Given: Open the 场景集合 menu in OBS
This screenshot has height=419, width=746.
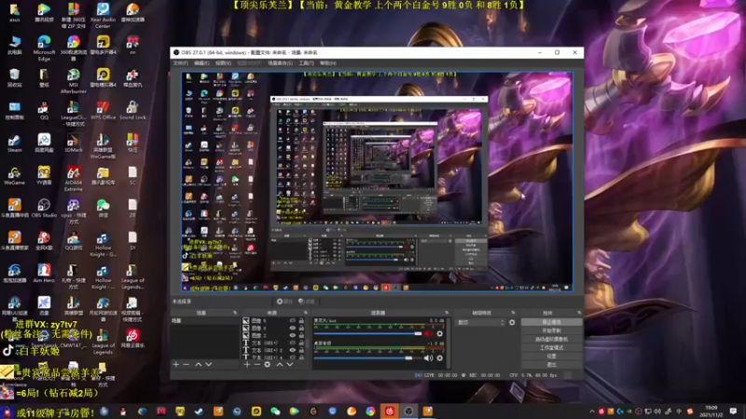Looking at the screenshot, I should point(280,63).
